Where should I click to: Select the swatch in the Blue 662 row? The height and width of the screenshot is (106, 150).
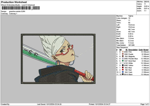coord(123,68)
